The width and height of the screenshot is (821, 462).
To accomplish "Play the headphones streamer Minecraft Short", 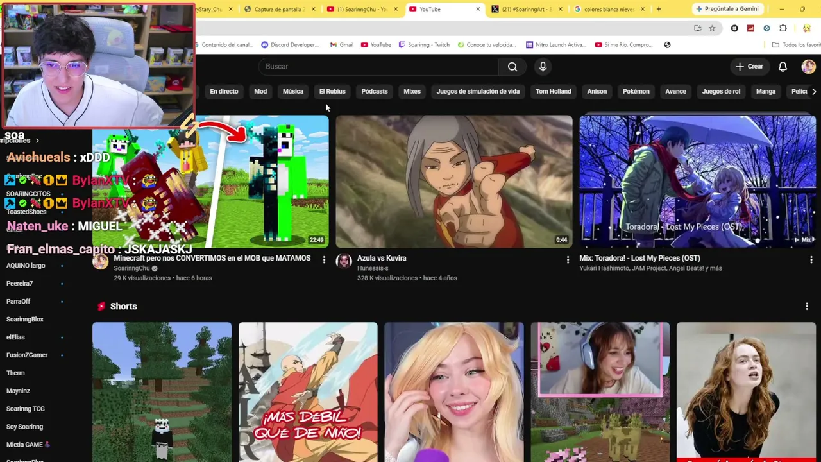I will pos(600,392).
